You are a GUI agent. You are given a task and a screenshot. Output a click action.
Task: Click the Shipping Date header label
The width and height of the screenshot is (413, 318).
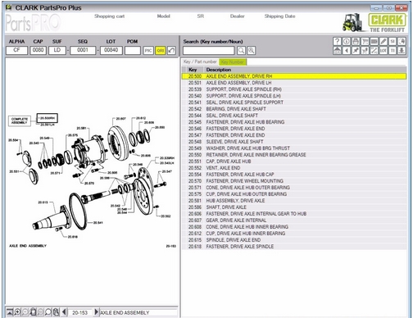tap(279, 16)
